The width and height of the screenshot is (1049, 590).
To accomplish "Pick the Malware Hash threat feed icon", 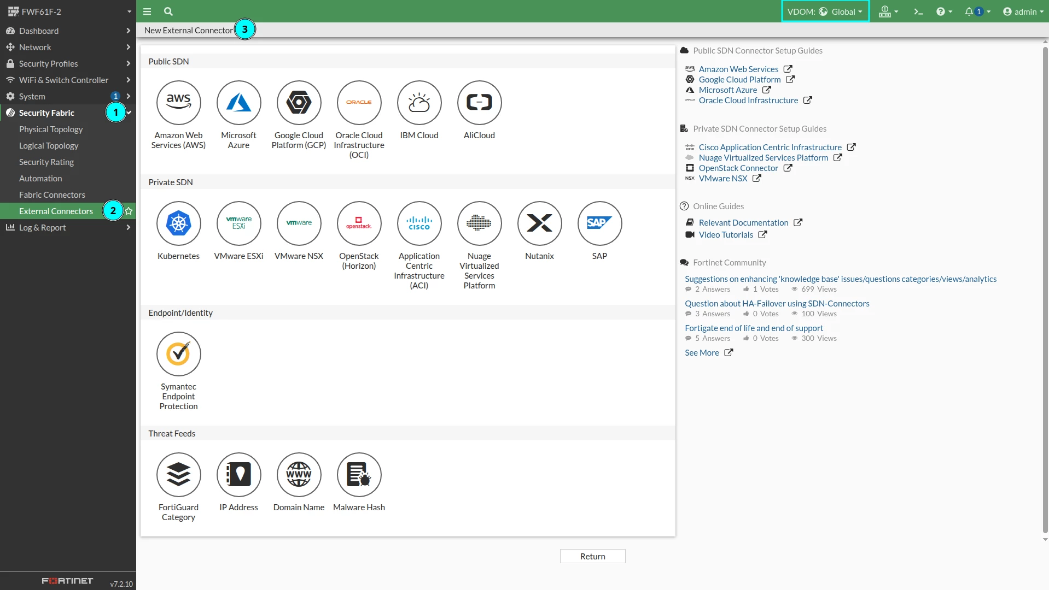I will point(359,475).
